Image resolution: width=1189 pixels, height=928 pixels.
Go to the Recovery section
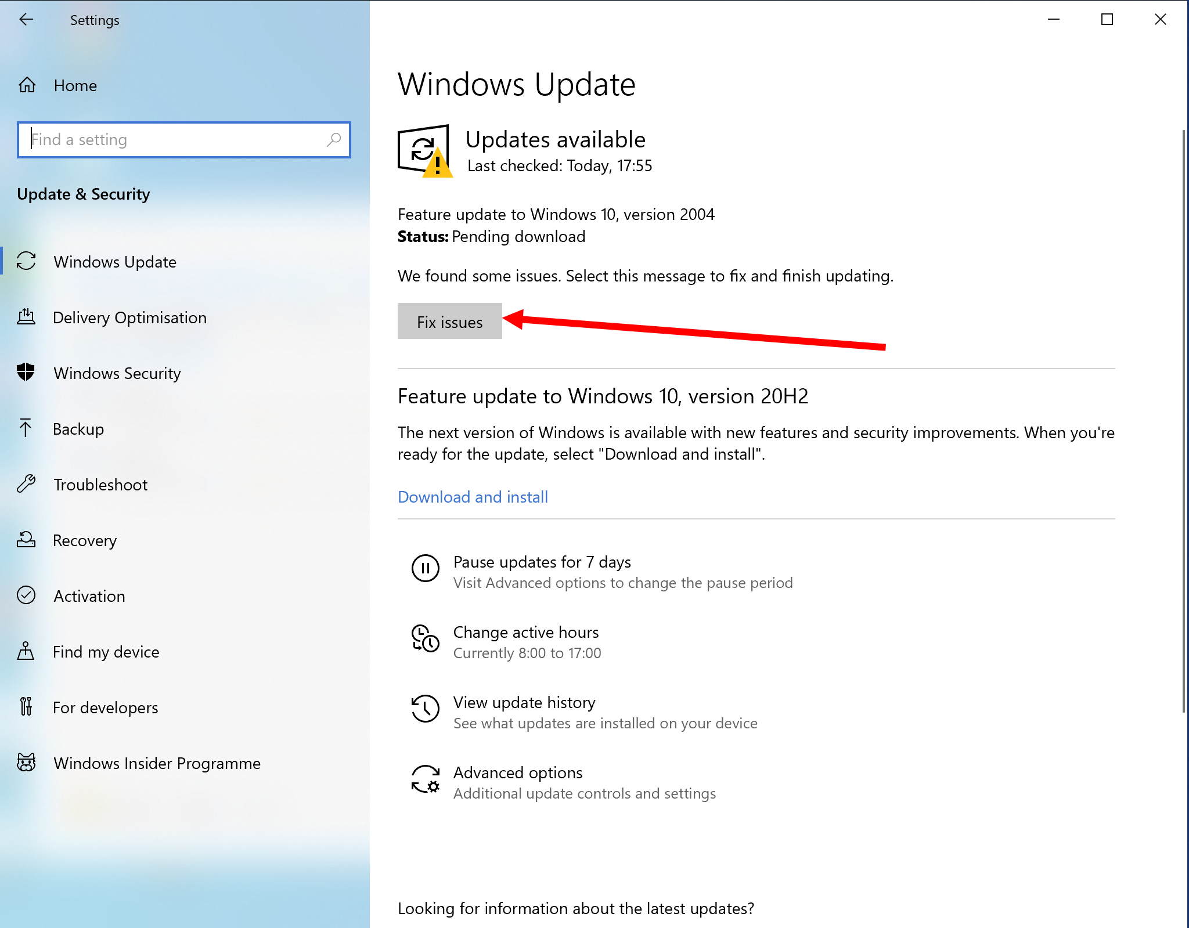(x=85, y=540)
